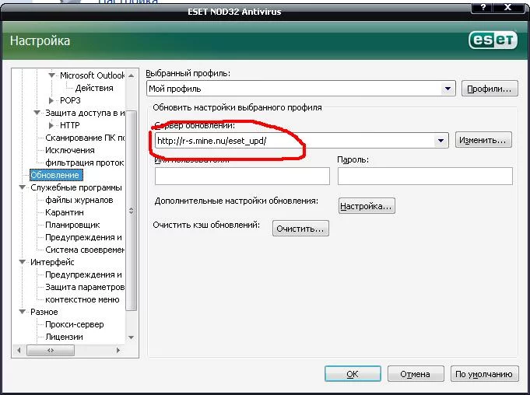Viewport: 530px width, 395px height.
Task: Open additional update Настройка... button
Action: [367, 206]
